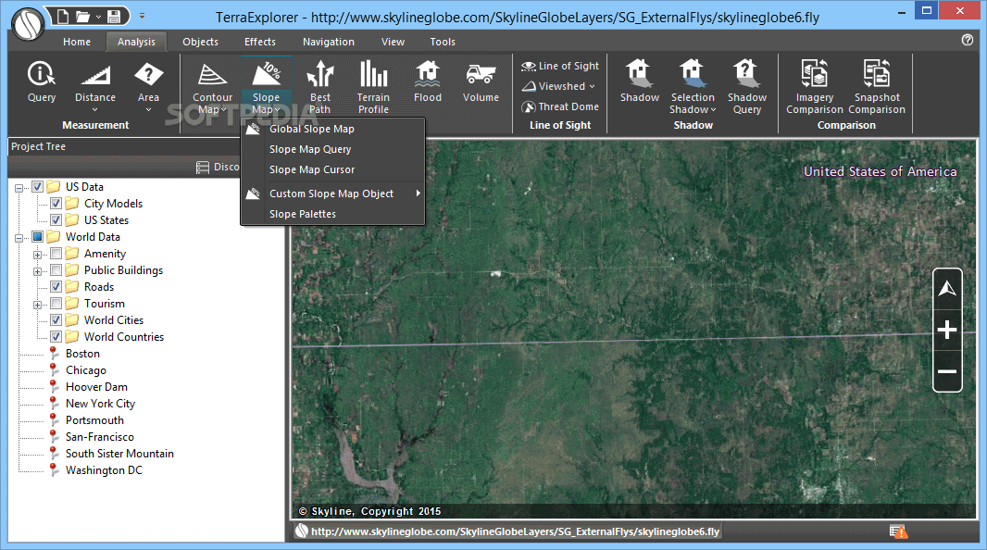Click the warning status icon in status bar
This screenshot has width=987, height=550.
898,531
